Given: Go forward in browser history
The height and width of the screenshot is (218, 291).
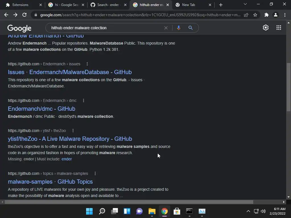Looking at the screenshot, I should pos(15,15).
